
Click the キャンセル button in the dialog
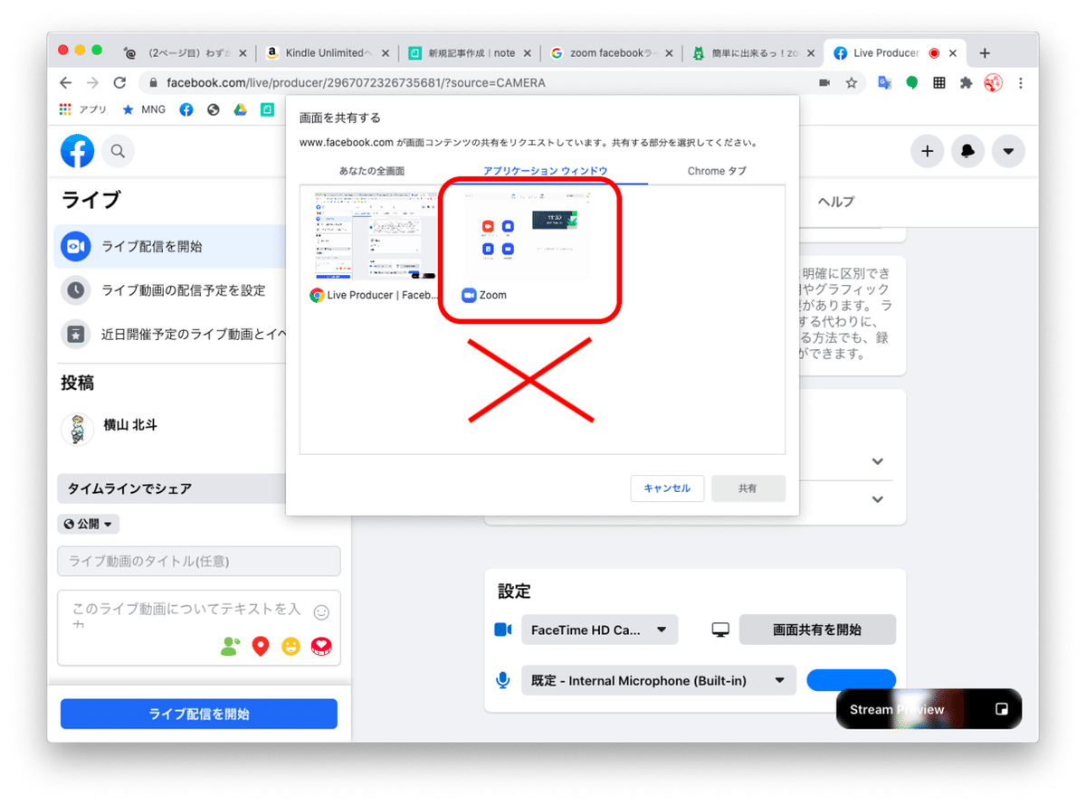pyautogui.click(x=667, y=488)
